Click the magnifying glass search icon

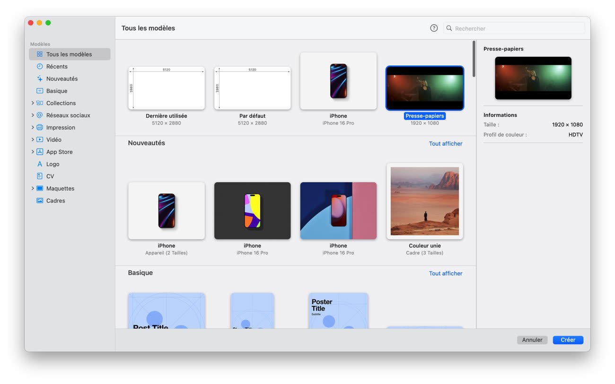449,28
